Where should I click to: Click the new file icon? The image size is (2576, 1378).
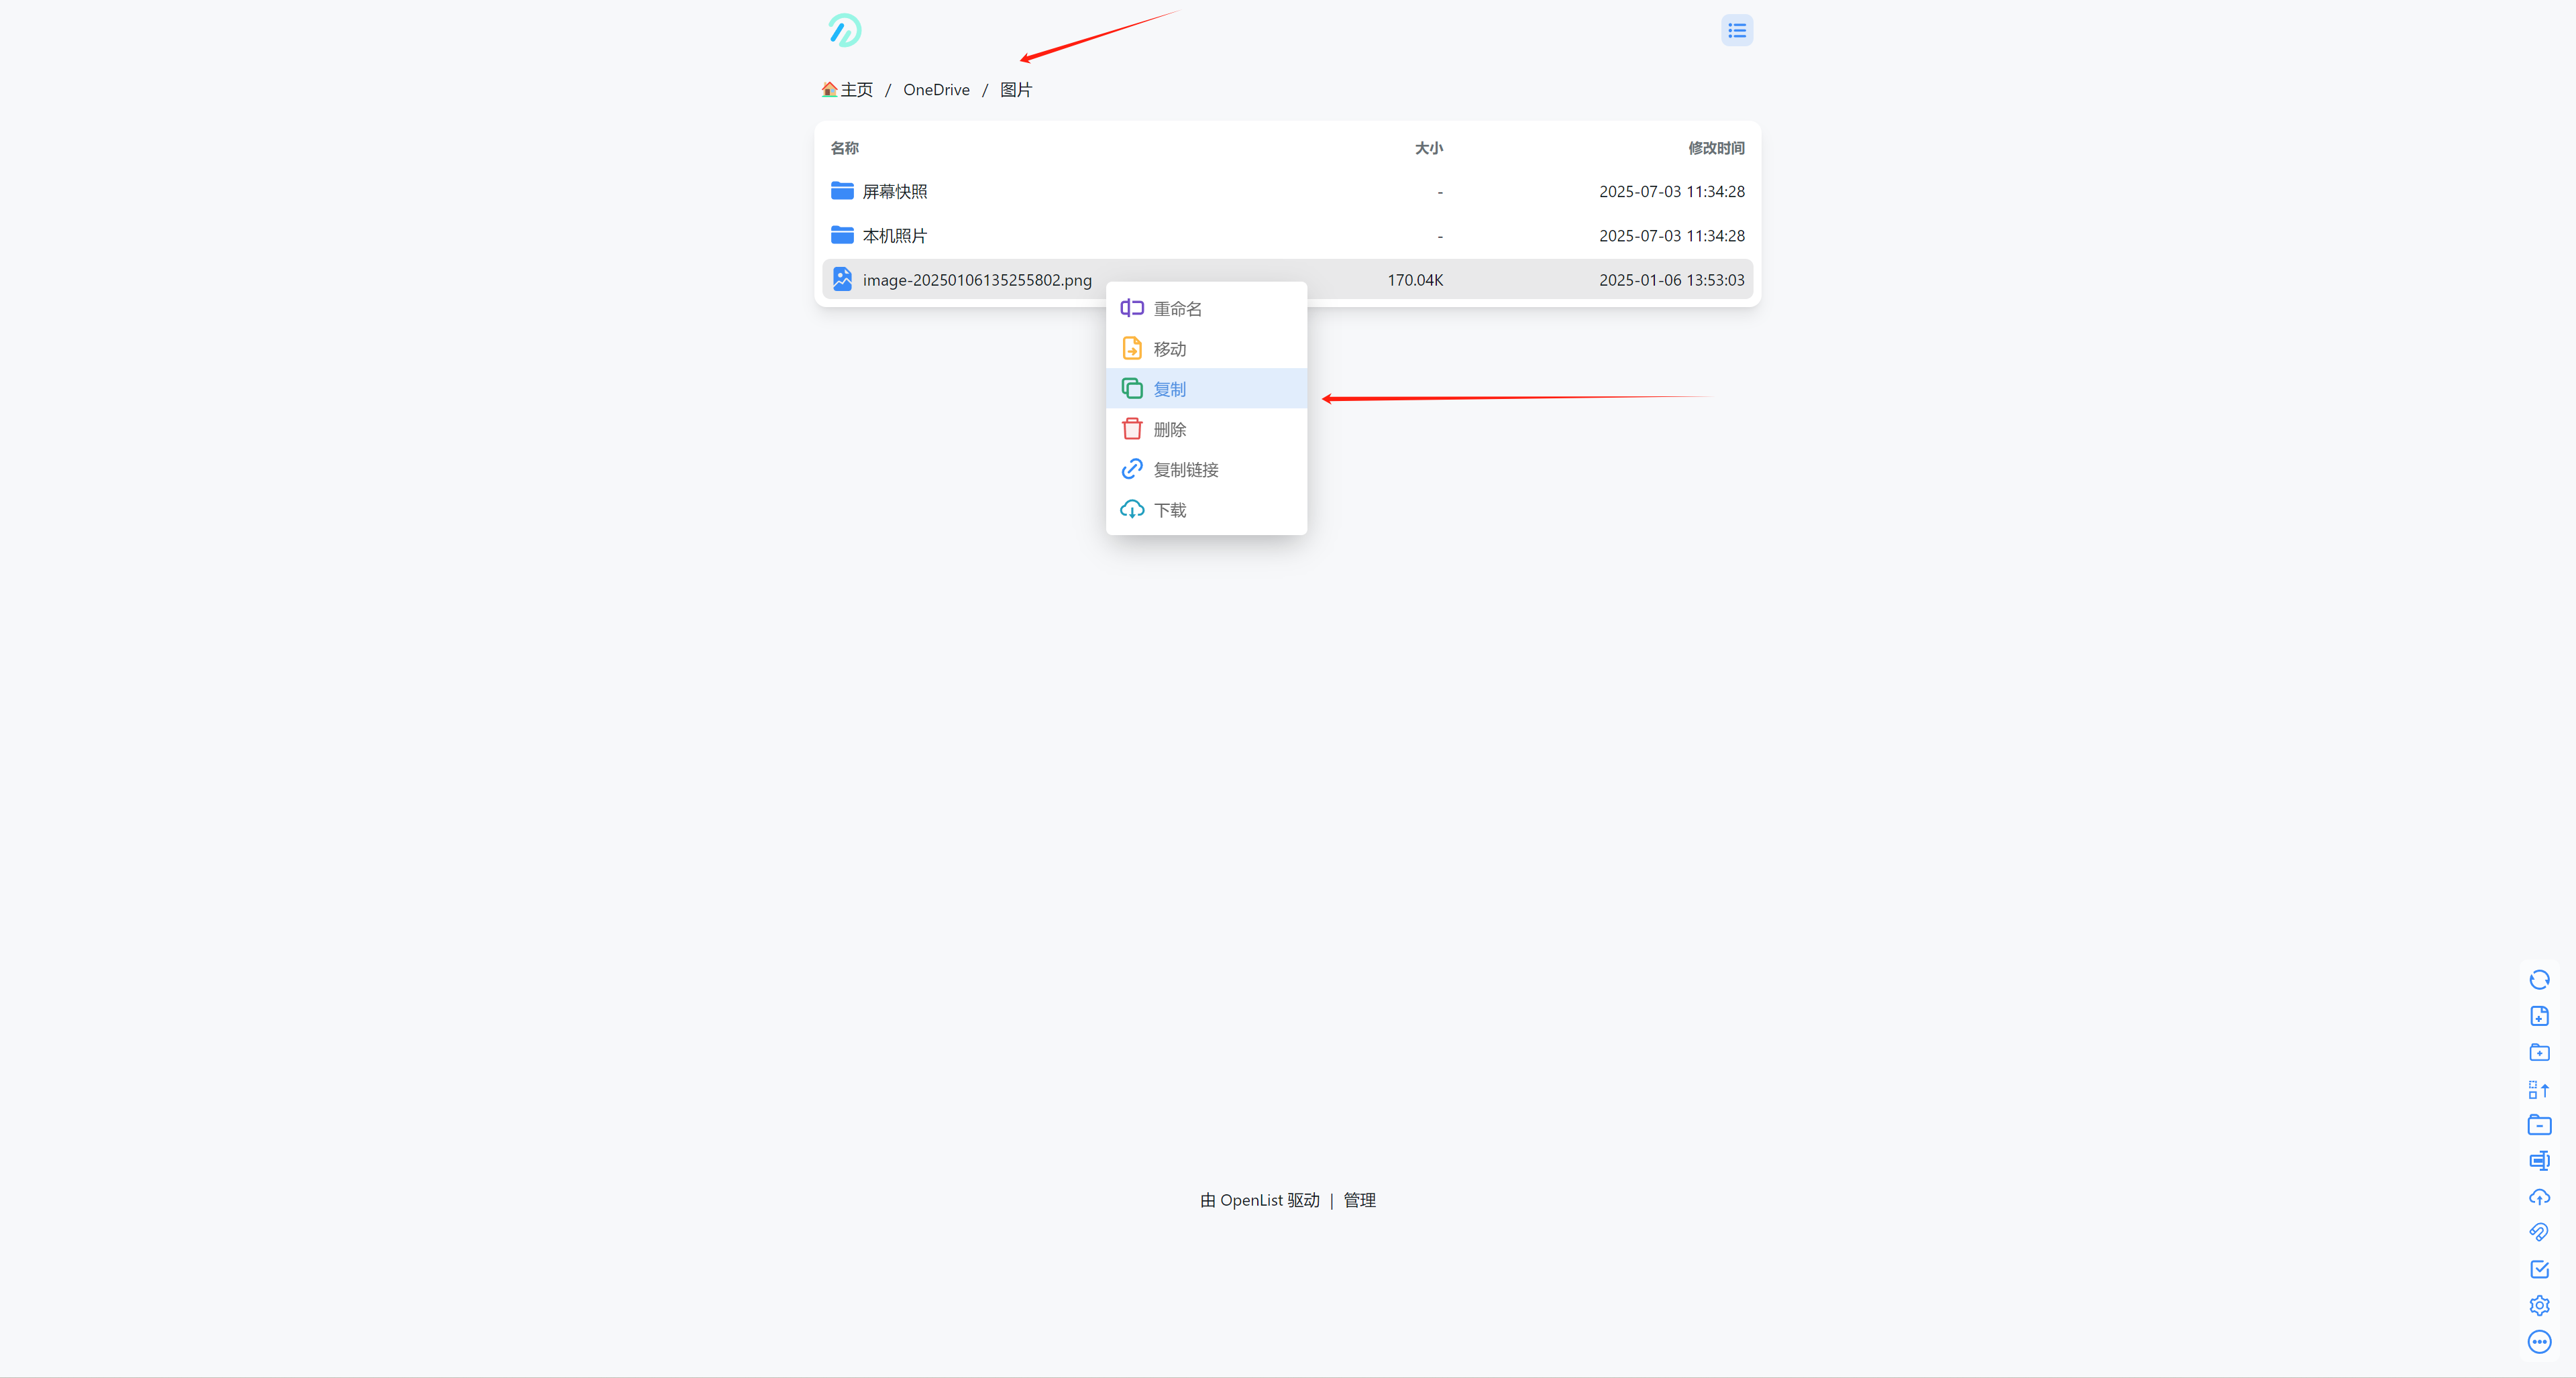[x=2538, y=1015]
